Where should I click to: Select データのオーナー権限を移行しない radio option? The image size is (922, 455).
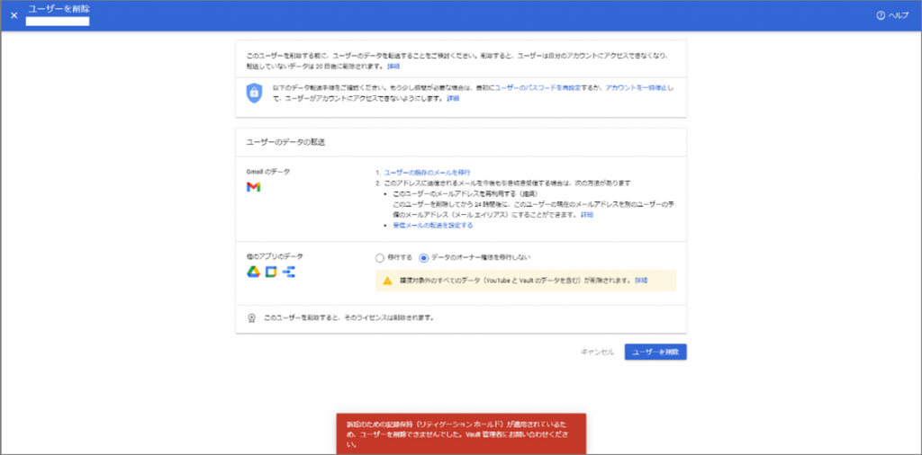pyautogui.click(x=423, y=257)
